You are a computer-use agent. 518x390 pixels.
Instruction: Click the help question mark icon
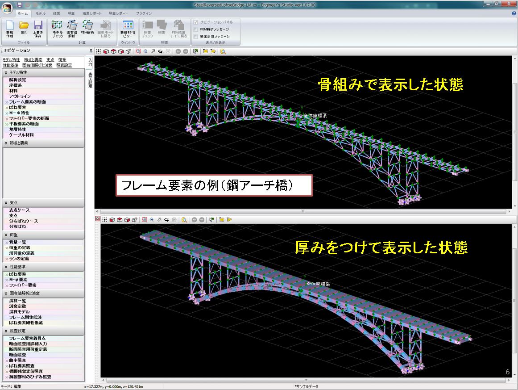pyautogui.click(x=514, y=13)
